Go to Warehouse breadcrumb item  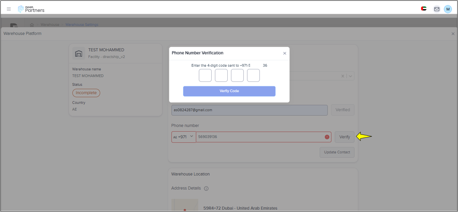point(50,25)
